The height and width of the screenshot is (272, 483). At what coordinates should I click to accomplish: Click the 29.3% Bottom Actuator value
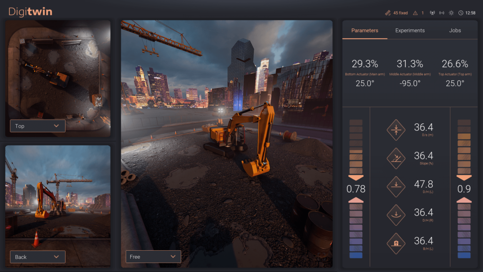click(365, 64)
